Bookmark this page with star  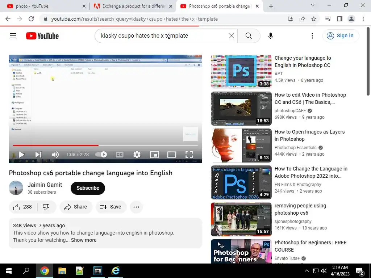point(314,19)
